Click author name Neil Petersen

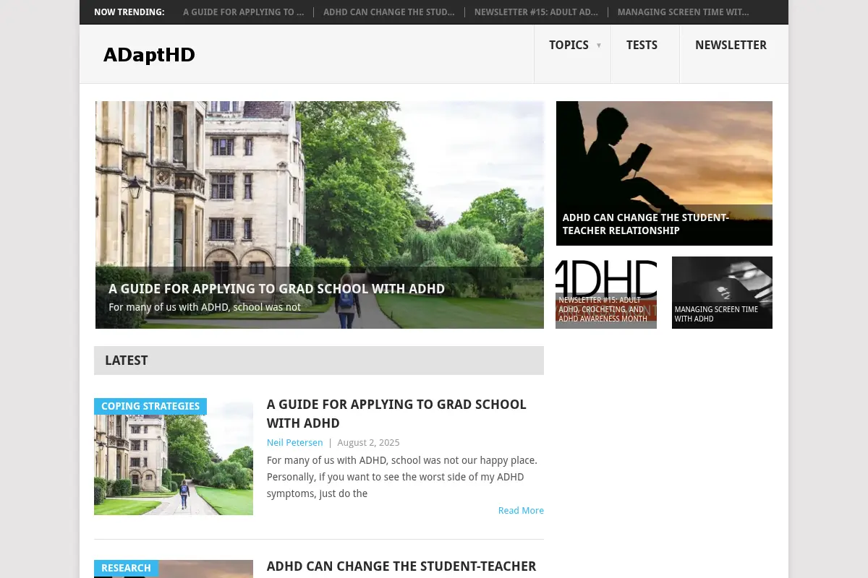coord(294,442)
